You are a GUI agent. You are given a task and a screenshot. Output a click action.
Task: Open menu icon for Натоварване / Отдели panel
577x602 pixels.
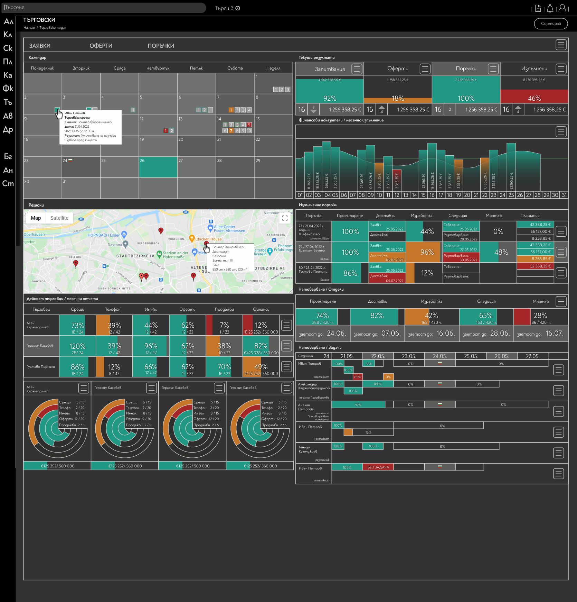coord(561,302)
